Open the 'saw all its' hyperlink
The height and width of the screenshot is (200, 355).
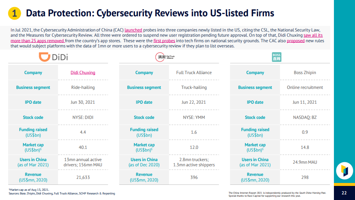313,35
